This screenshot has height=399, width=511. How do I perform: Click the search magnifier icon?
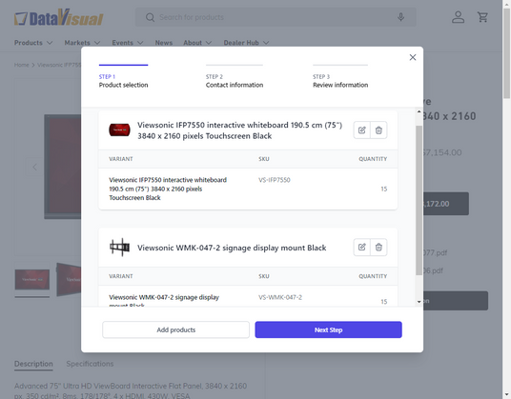[150, 17]
